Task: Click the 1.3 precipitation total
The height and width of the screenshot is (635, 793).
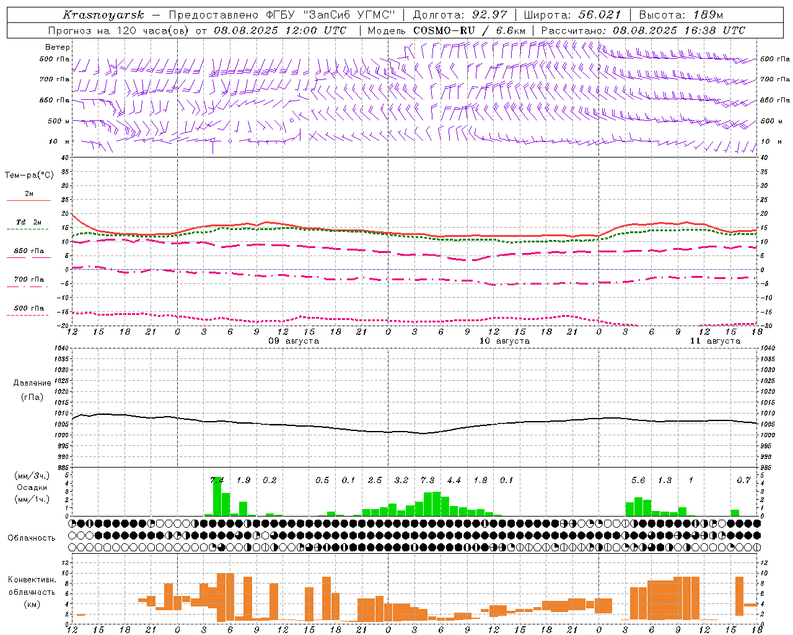Action: 665,480
